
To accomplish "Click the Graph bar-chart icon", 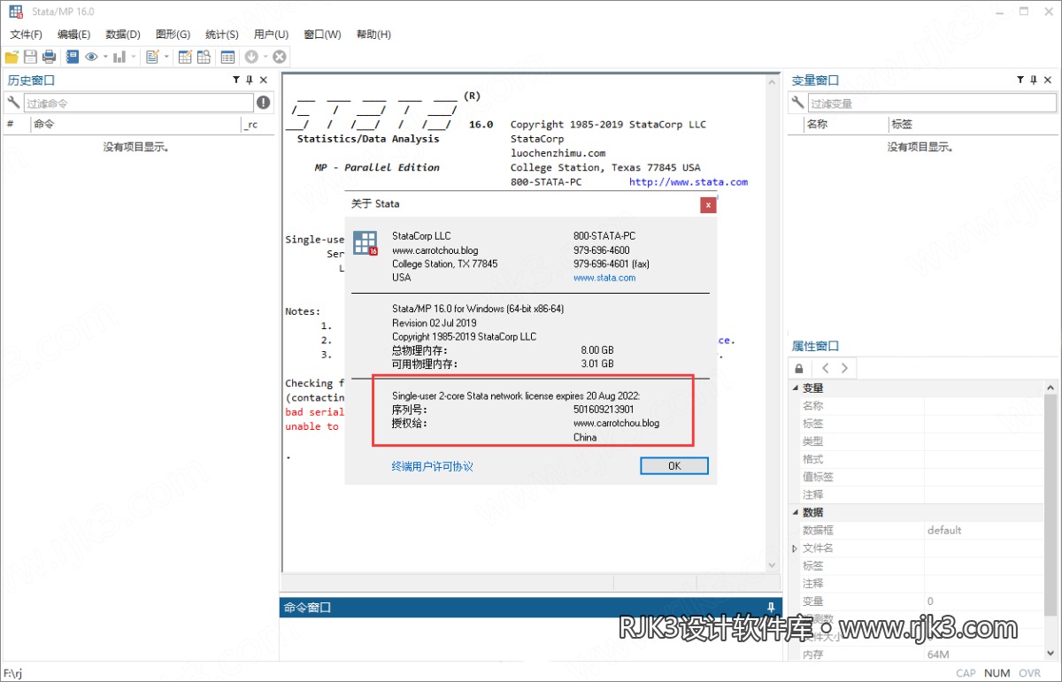I will pyautogui.click(x=119, y=57).
